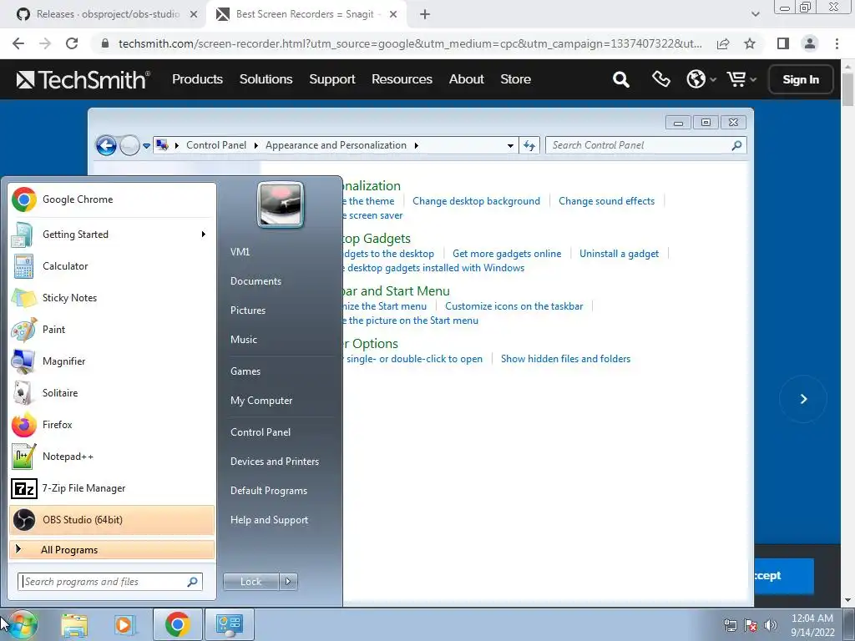Screen dimensions: 855x641
Task: Reload the TechSmith page
Action: (72, 43)
